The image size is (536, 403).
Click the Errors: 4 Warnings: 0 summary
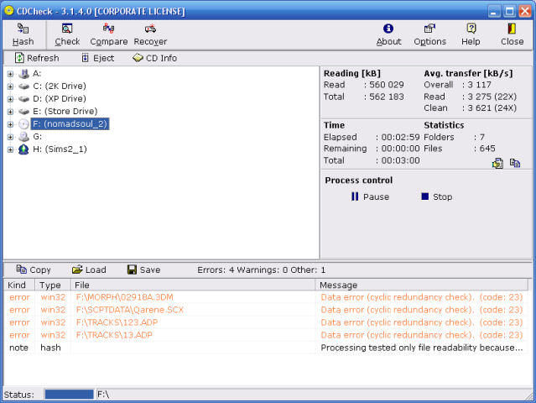pyautogui.click(x=261, y=270)
